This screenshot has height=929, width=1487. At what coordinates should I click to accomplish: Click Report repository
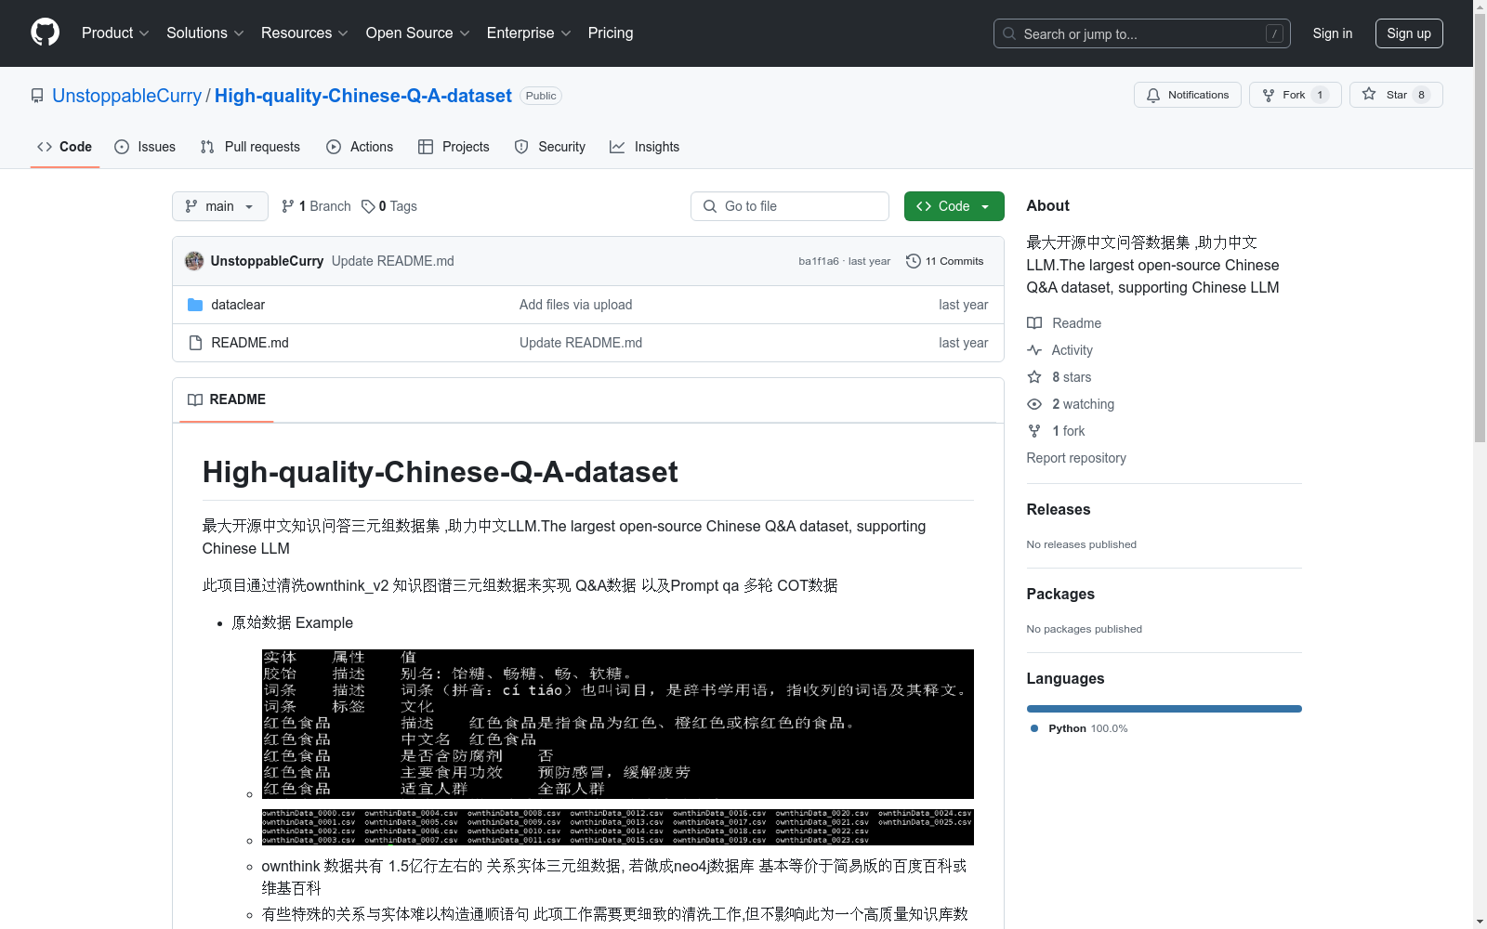click(x=1076, y=458)
